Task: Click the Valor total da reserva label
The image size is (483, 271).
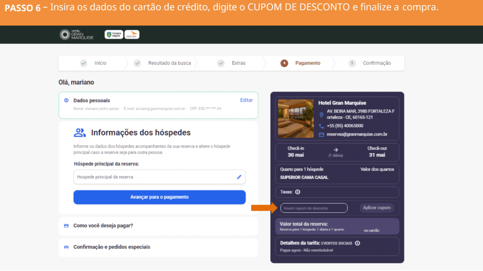Action: click(x=304, y=224)
